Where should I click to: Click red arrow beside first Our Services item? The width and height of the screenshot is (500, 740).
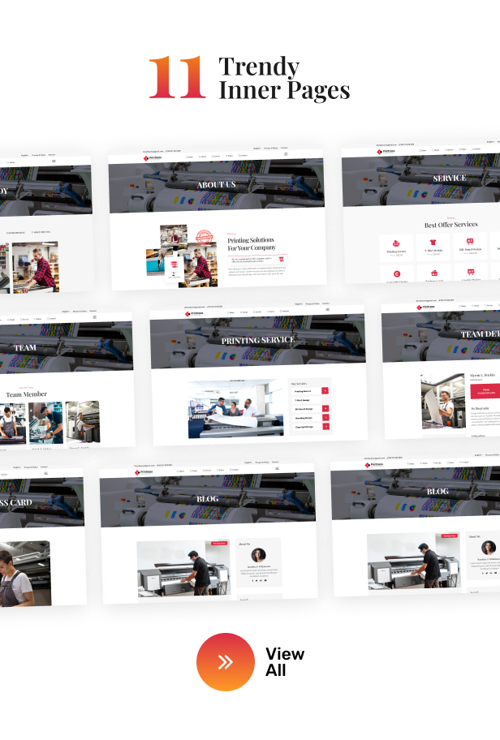pyautogui.click(x=325, y=390)
